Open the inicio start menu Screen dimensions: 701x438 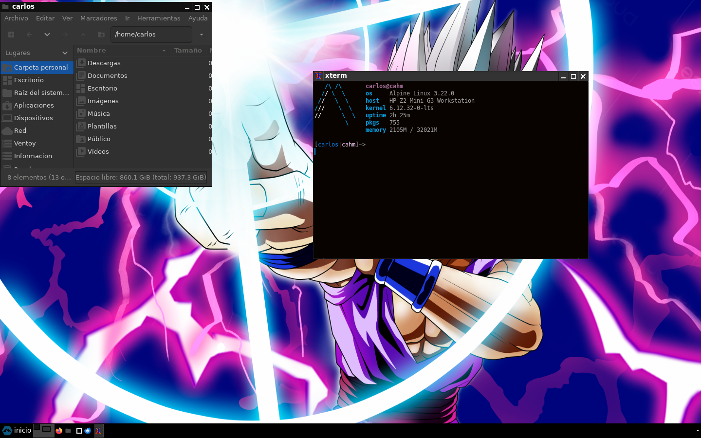click(x=17, y=431)
